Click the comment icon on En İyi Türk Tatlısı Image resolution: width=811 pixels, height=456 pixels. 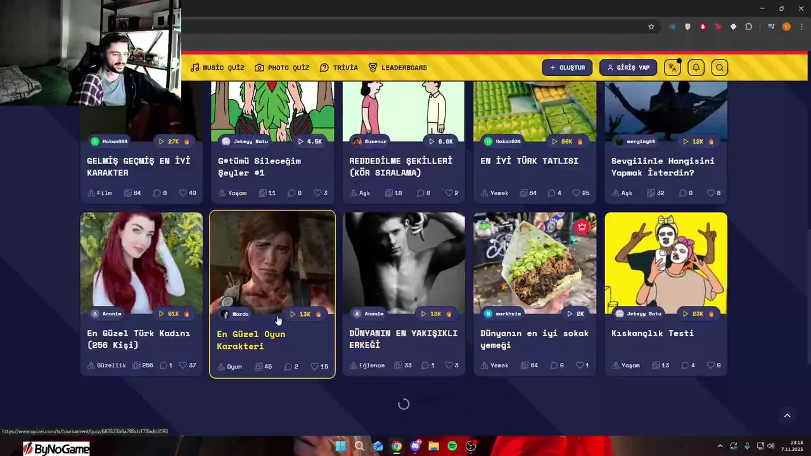coord(551,193)
